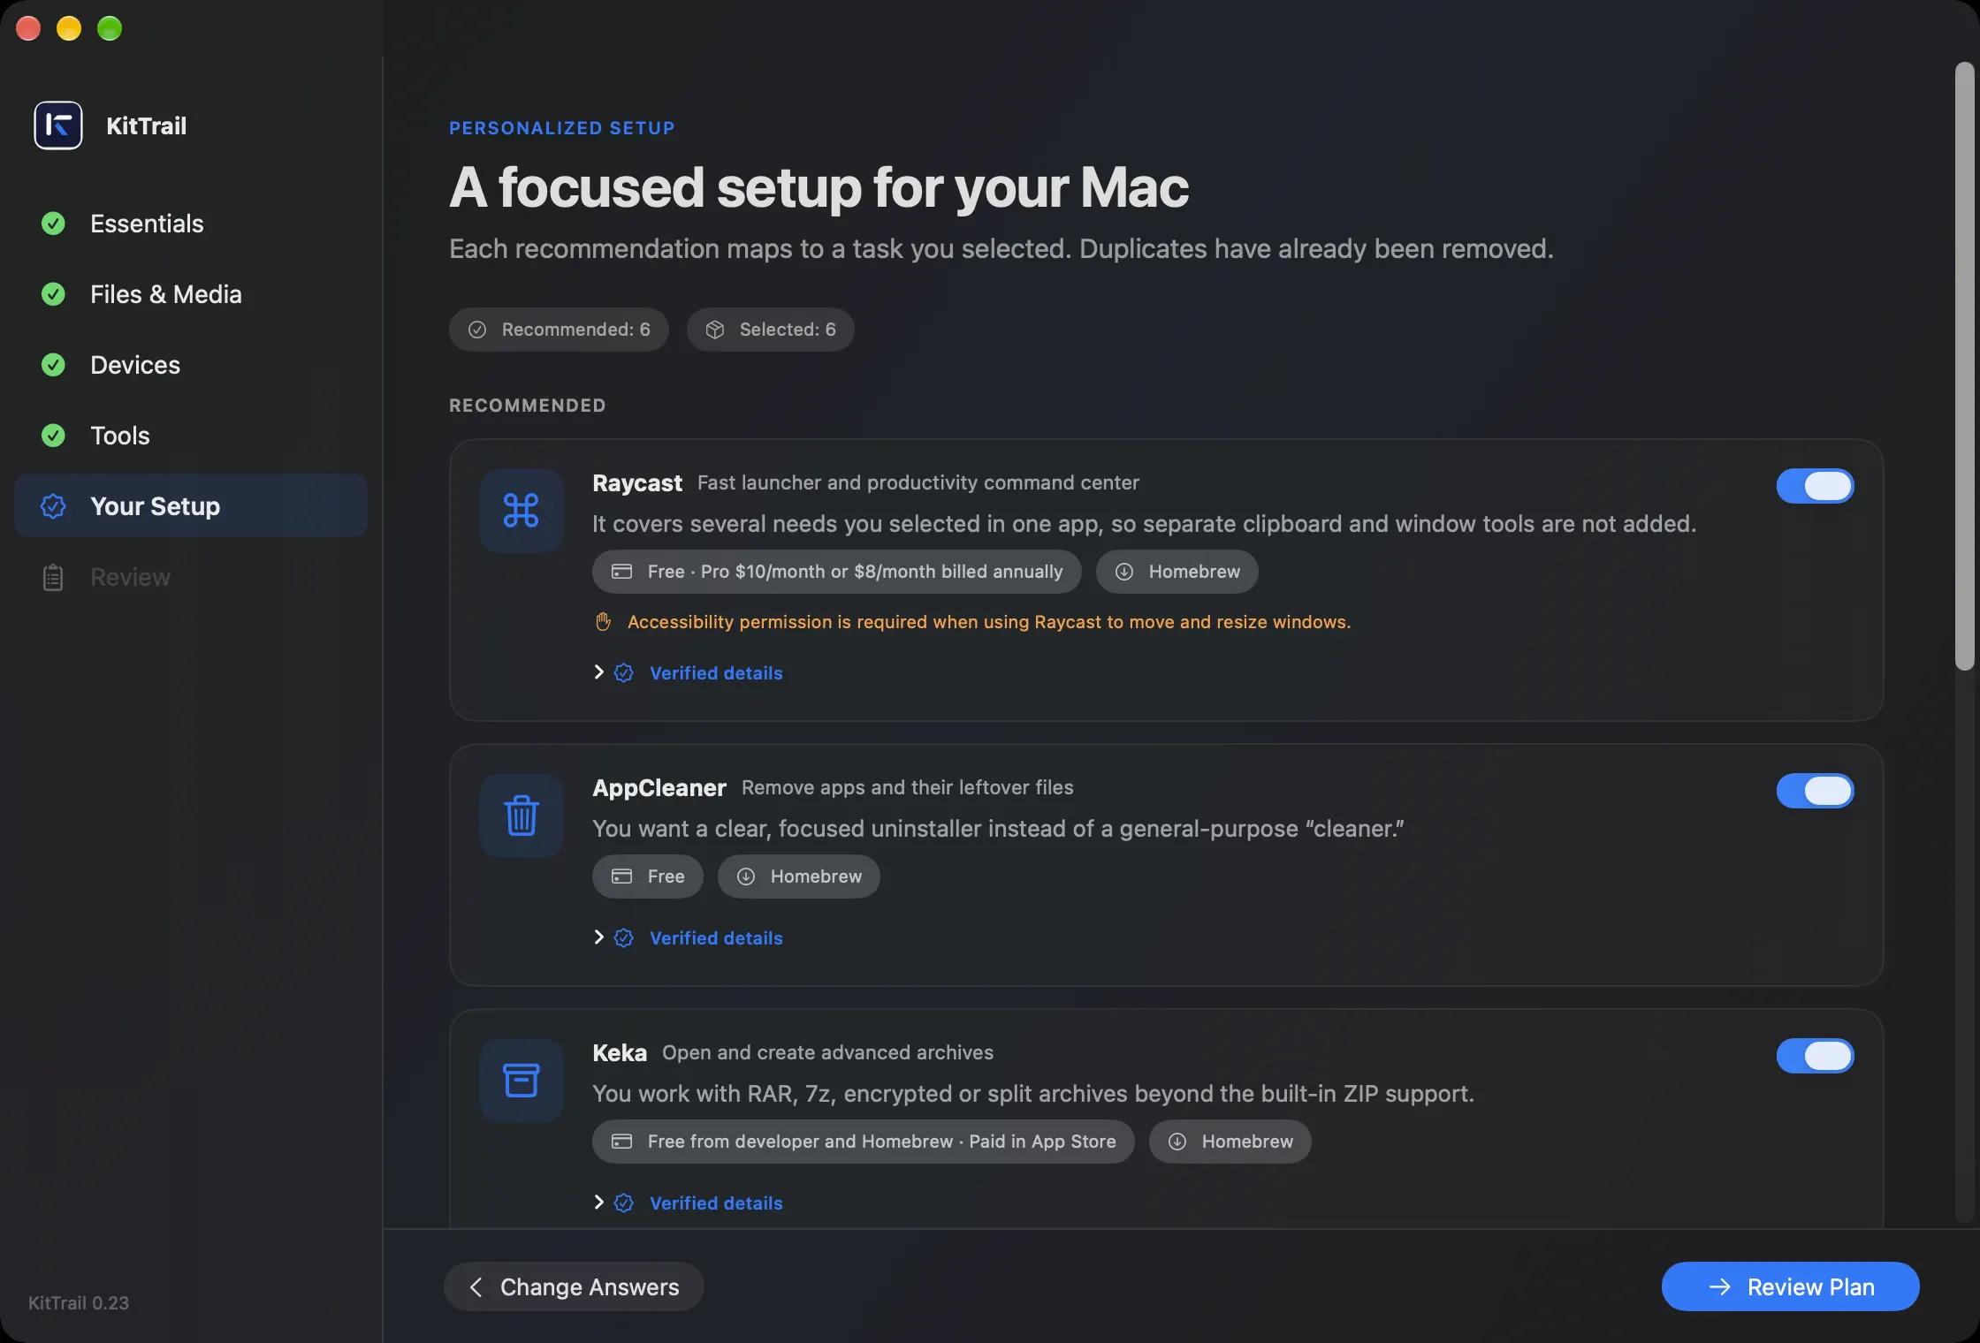
Task: Click Raycast's Verified details link
Action: (716, 673)
